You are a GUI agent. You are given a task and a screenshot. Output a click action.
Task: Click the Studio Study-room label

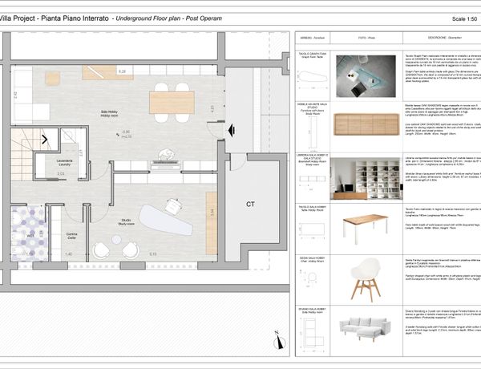(x=126, y=221)
